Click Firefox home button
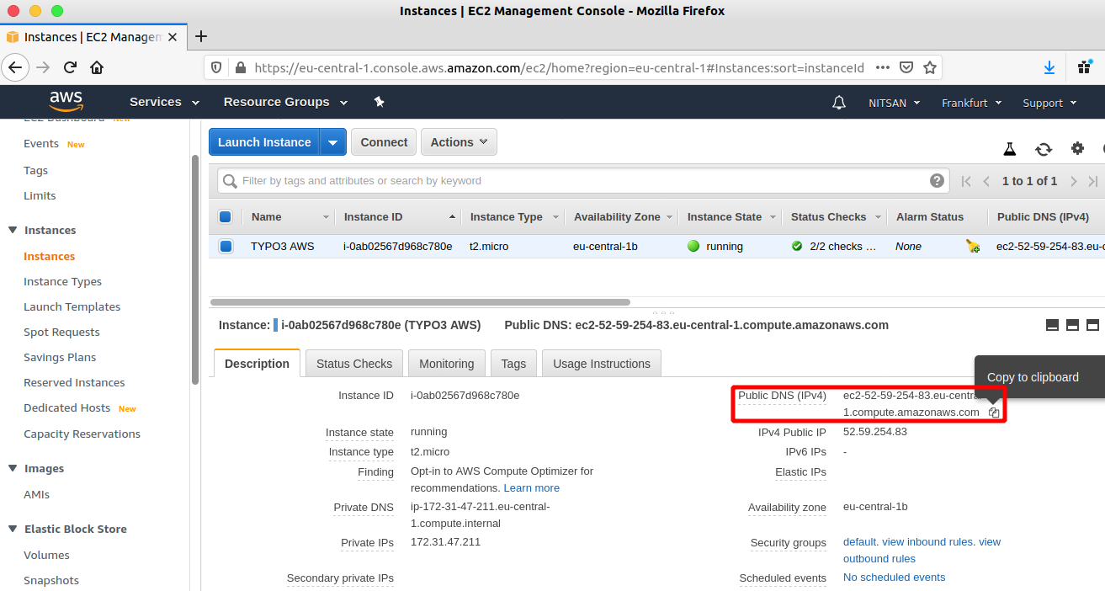1105x591 pixels. click(x=97, y=67)
